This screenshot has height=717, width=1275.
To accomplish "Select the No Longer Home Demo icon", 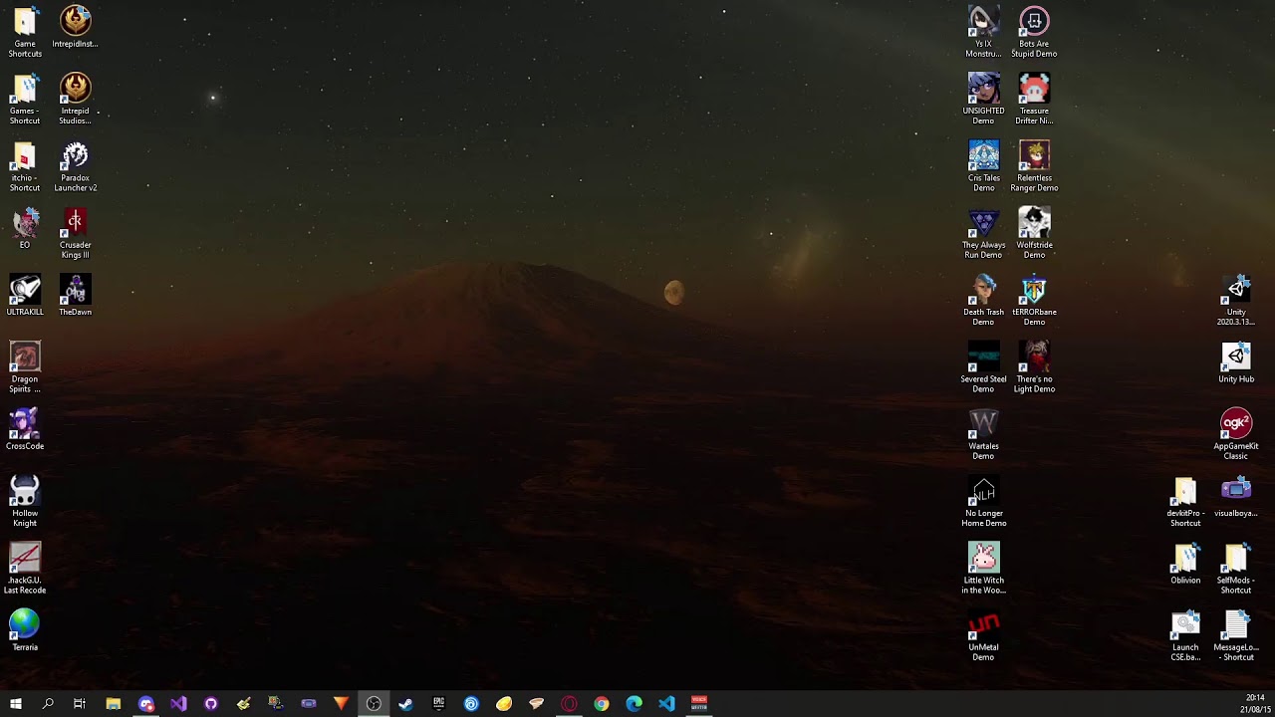I will click(x=983, y=501).
